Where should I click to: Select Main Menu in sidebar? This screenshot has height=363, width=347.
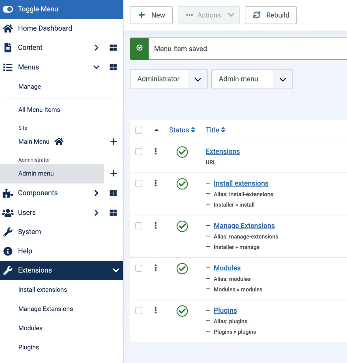point(34,142)
